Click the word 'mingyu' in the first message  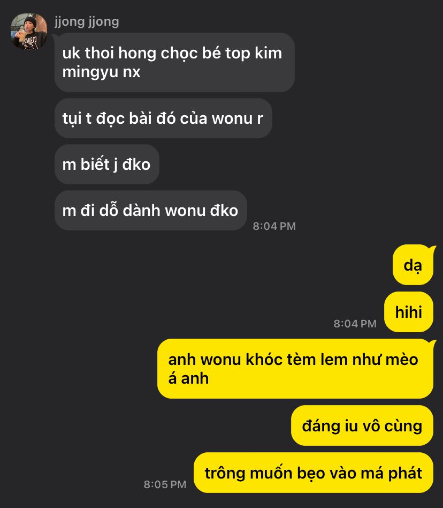[x=90, y=72]
